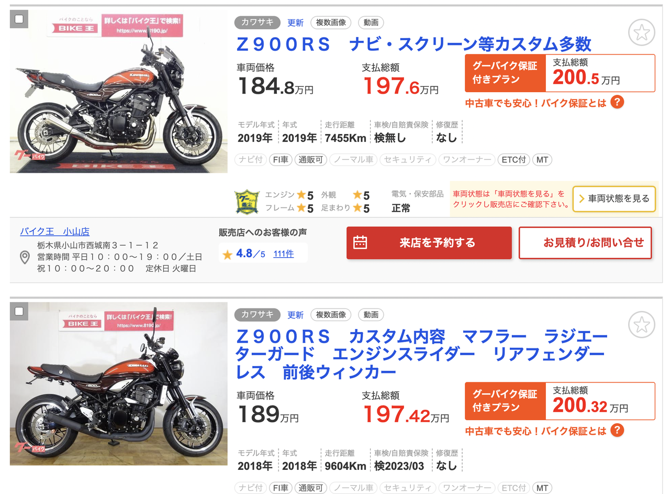Click the first Z900RS bike photo thumbnail
Image resolution: width=670 pixels, height=494 pixels.
(x=119, y=92)
